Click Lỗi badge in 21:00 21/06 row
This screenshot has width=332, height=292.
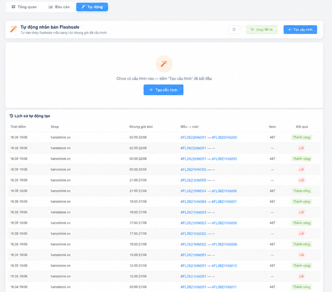(301, 180)
